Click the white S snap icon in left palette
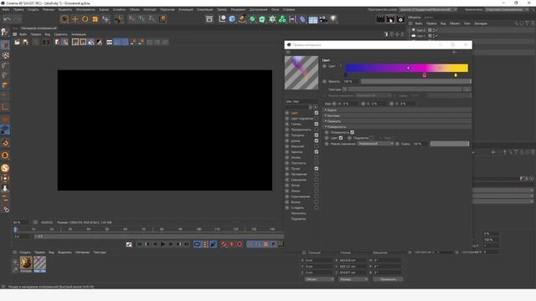Screen dimensions: 536x301 coord(5,167)
